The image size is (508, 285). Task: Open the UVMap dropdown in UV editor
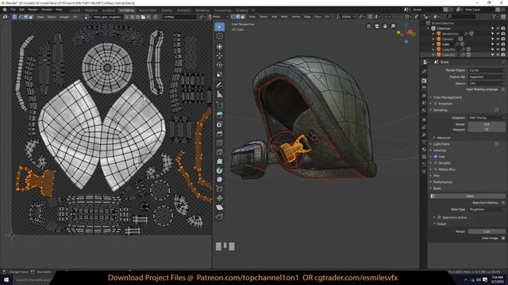pyautogui.click(x=179, y=17)
